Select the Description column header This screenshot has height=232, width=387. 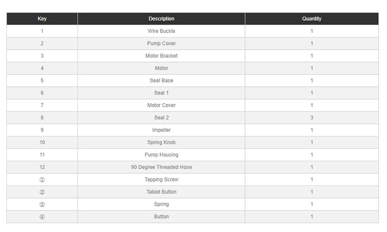(x=161, y=19)
